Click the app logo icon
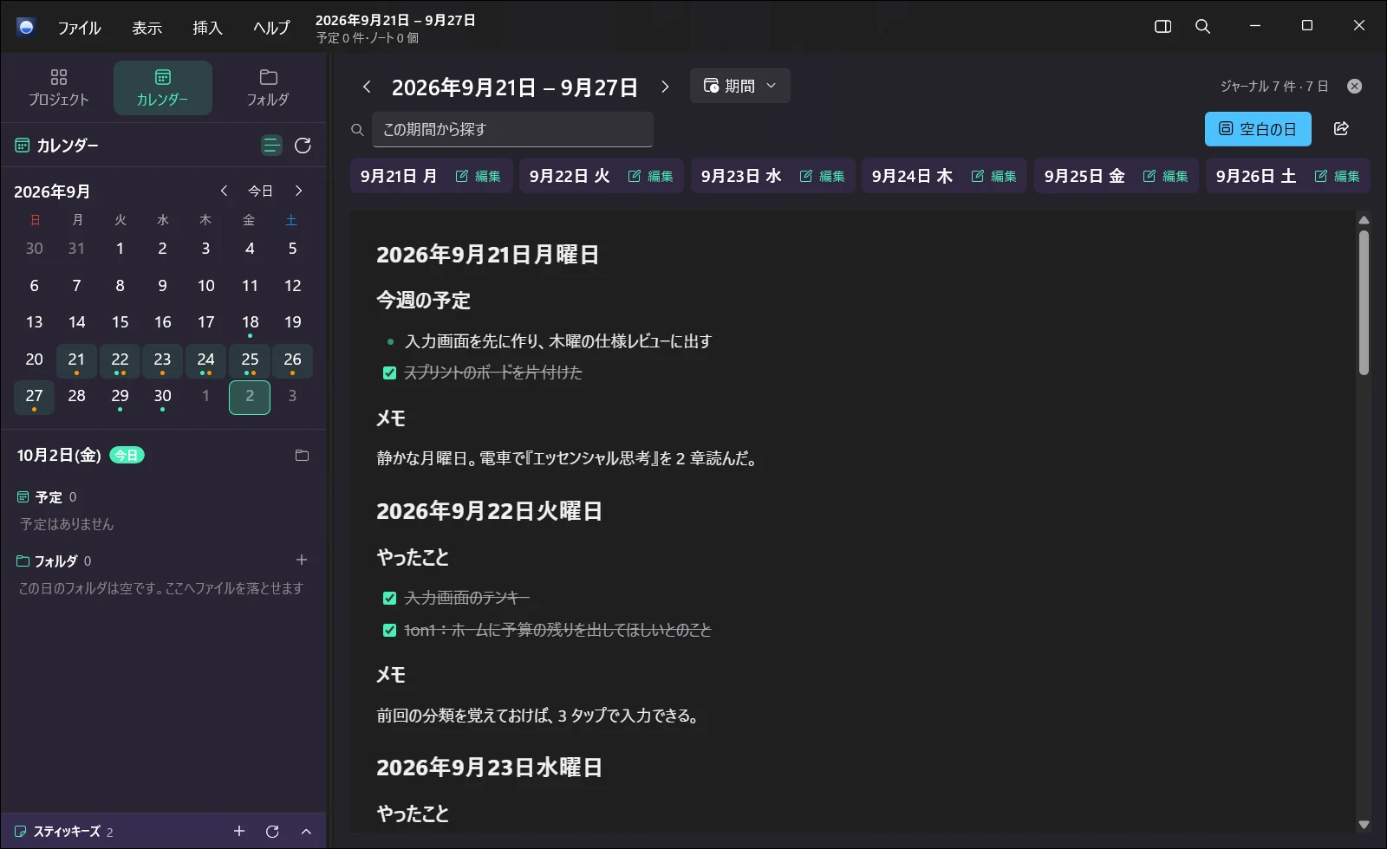1387x849 pixels. (26, 27)
